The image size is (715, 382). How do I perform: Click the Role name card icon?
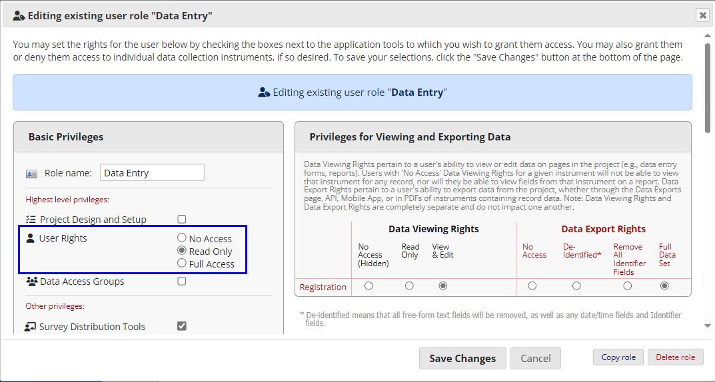point(31,174)
